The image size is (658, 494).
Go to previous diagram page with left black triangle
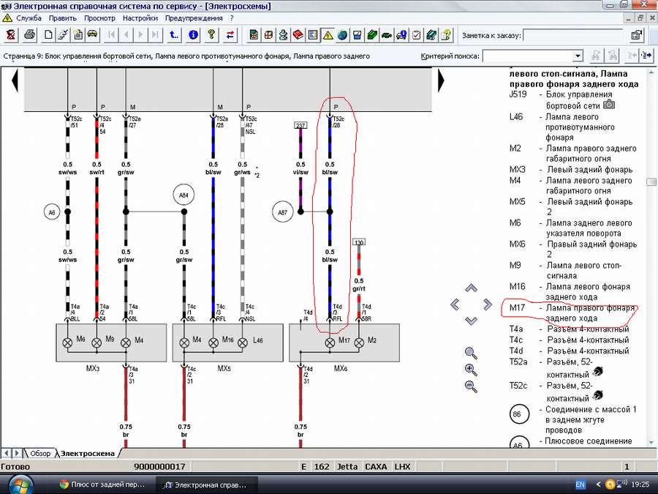tap(15, 80)
